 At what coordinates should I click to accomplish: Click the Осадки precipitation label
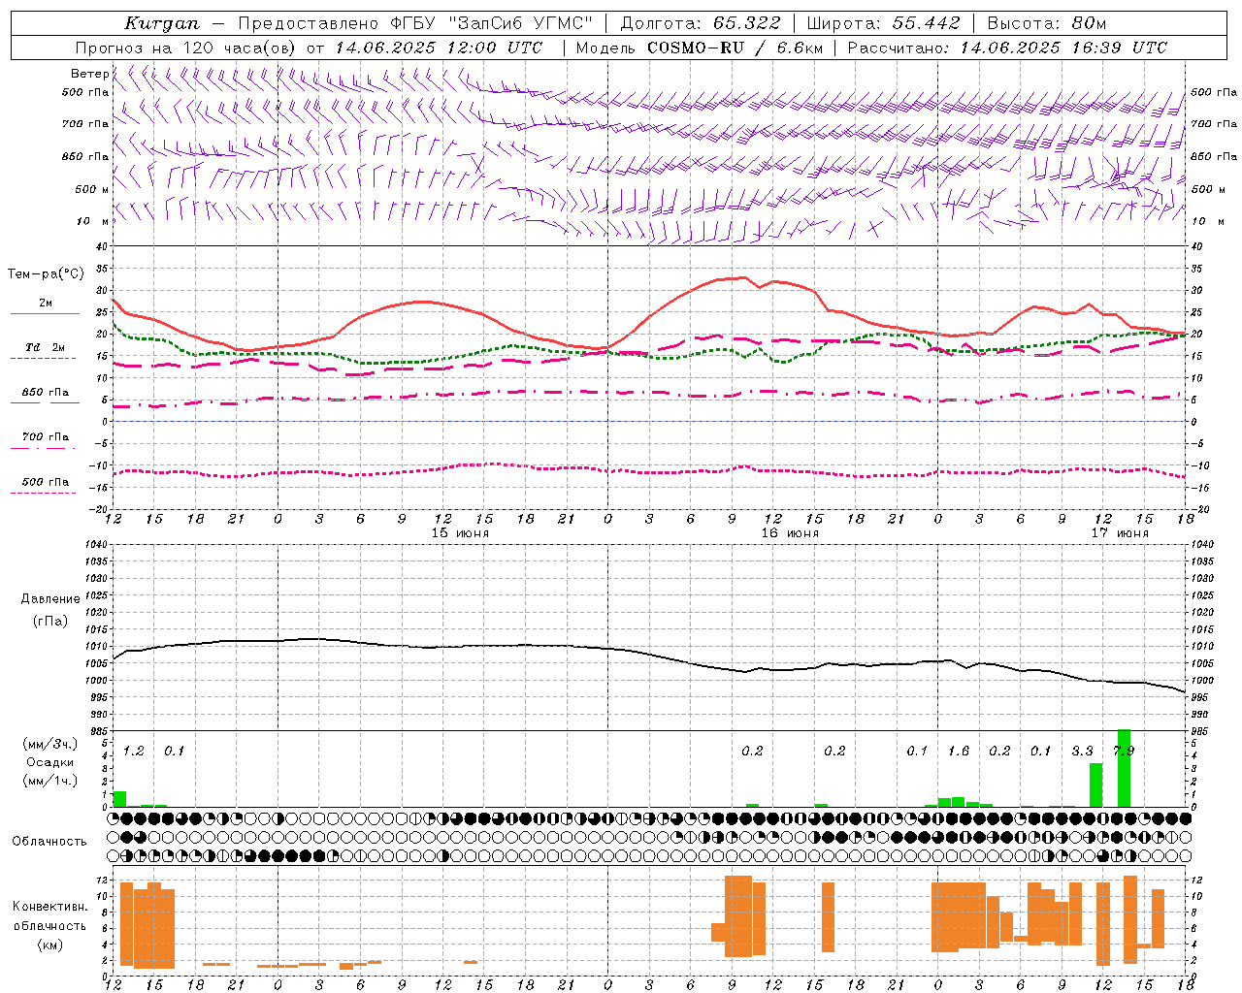tap(50, 762)
